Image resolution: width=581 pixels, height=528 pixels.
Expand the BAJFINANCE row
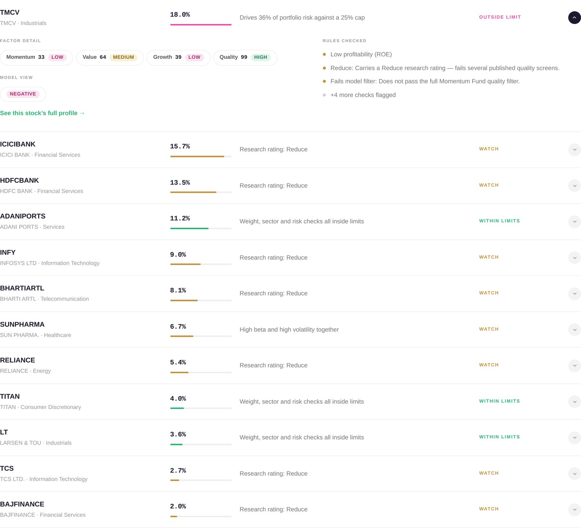pos(574,510)
